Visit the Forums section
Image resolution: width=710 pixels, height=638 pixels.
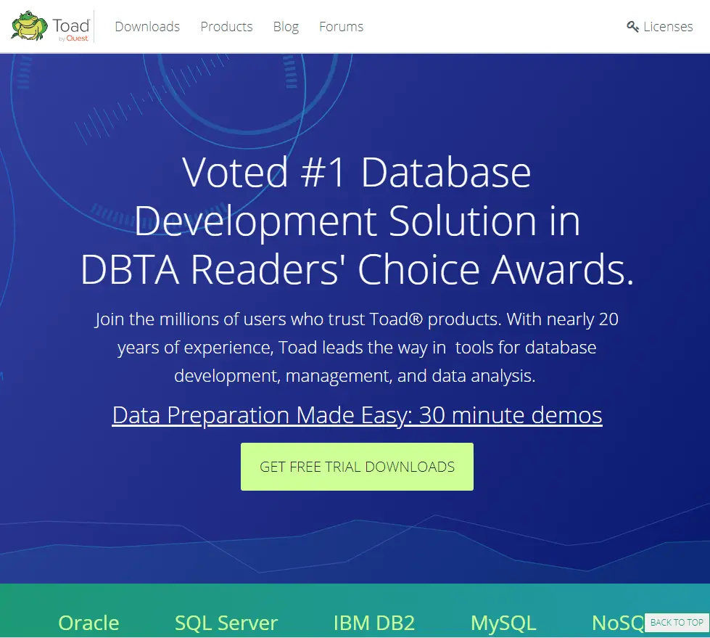[341, 27]
